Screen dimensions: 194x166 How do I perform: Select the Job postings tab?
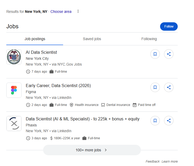[x=35, y=39]
